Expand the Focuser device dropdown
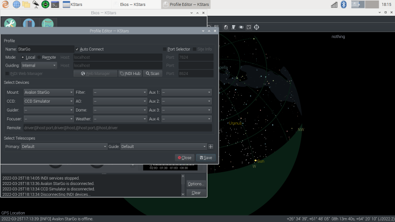395x222 pixels. pyautogui.click(x=48, y=119)
